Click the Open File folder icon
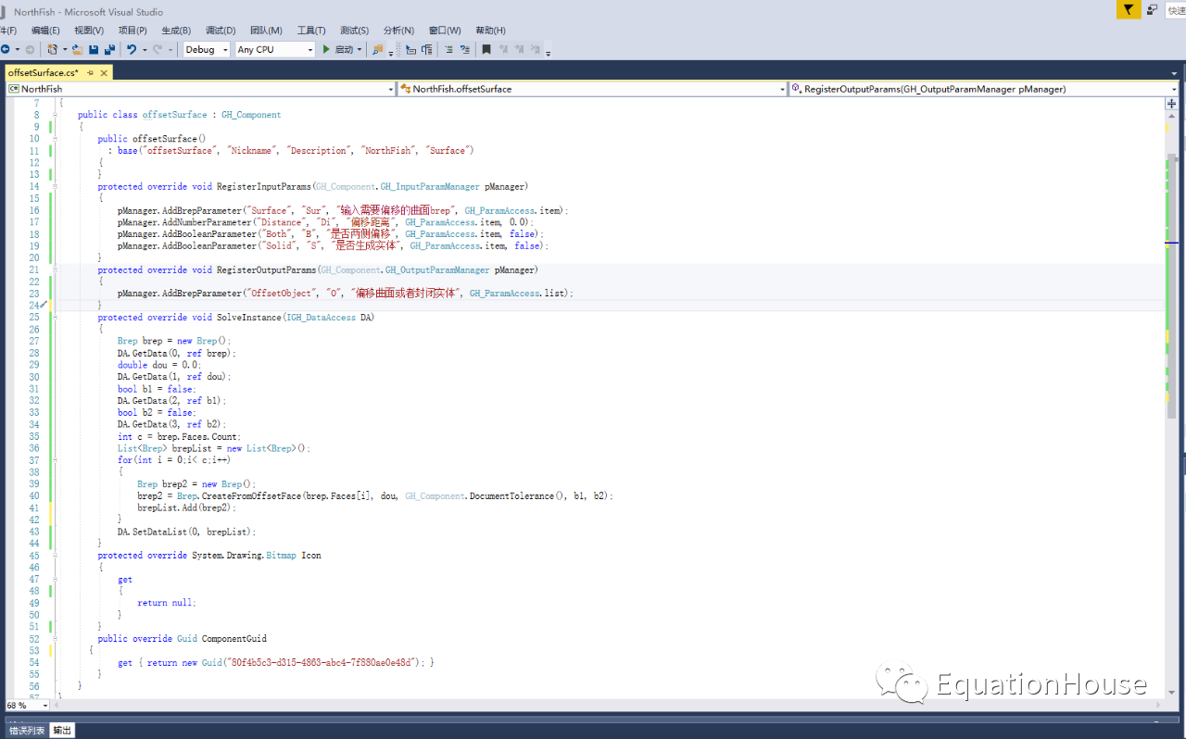Screen dimensions: 1186x739 pos(78,49)
